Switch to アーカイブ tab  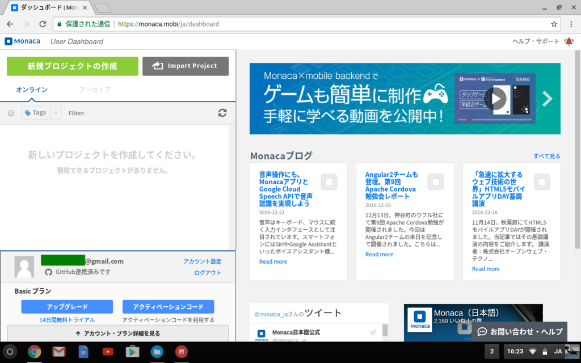coord(95,90)
